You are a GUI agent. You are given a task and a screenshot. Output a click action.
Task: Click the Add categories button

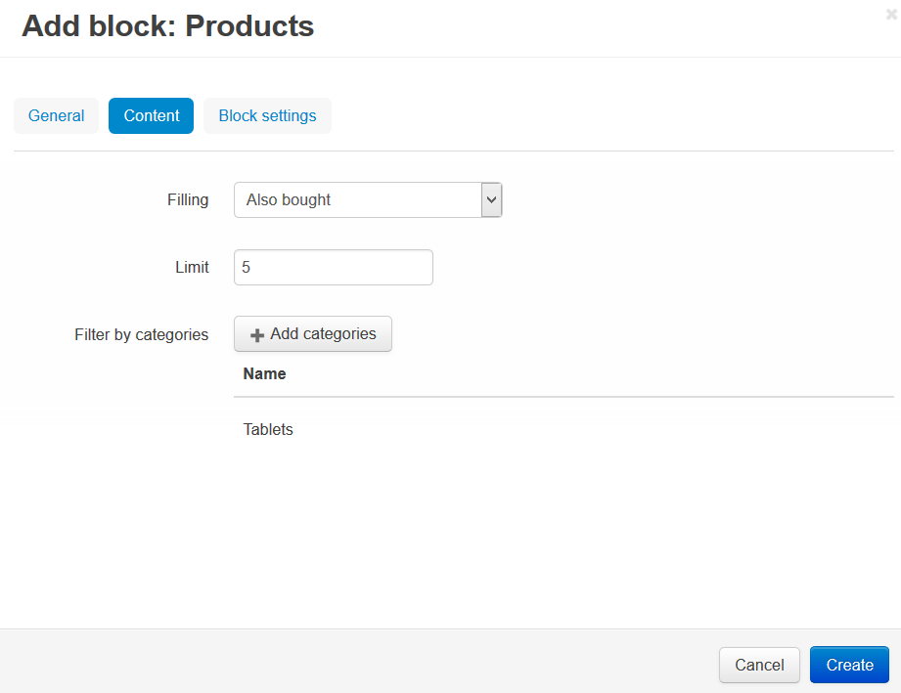point(313,334)
